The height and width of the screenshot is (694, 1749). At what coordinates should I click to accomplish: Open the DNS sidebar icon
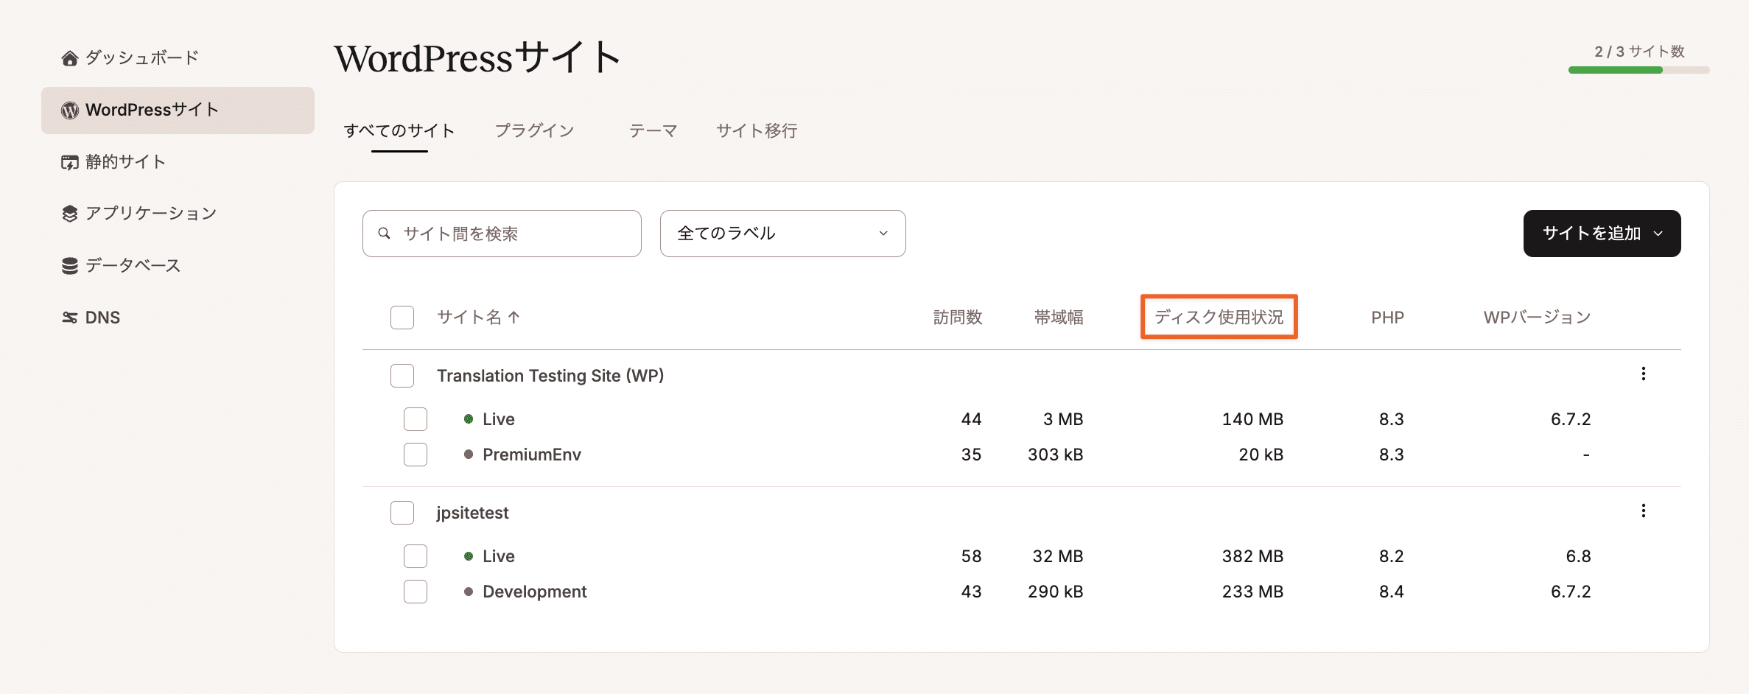tap(69, 317)
